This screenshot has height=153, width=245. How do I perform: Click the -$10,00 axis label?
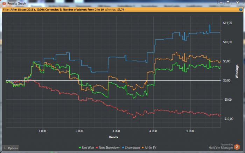point(228,119)
